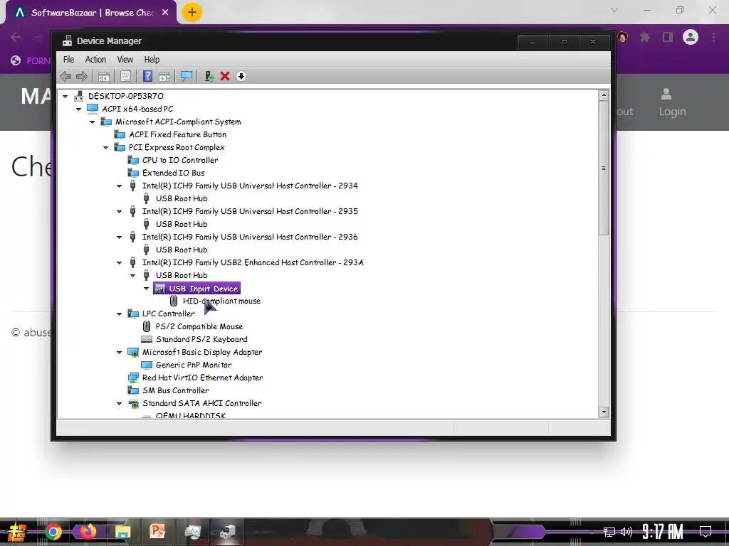Viewport: 729px width, 546px height.
Task: Collapse the LPC Controller node
Action: (x=119, y=314)
